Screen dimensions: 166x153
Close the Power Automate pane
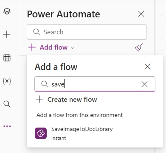click(141, 14)
